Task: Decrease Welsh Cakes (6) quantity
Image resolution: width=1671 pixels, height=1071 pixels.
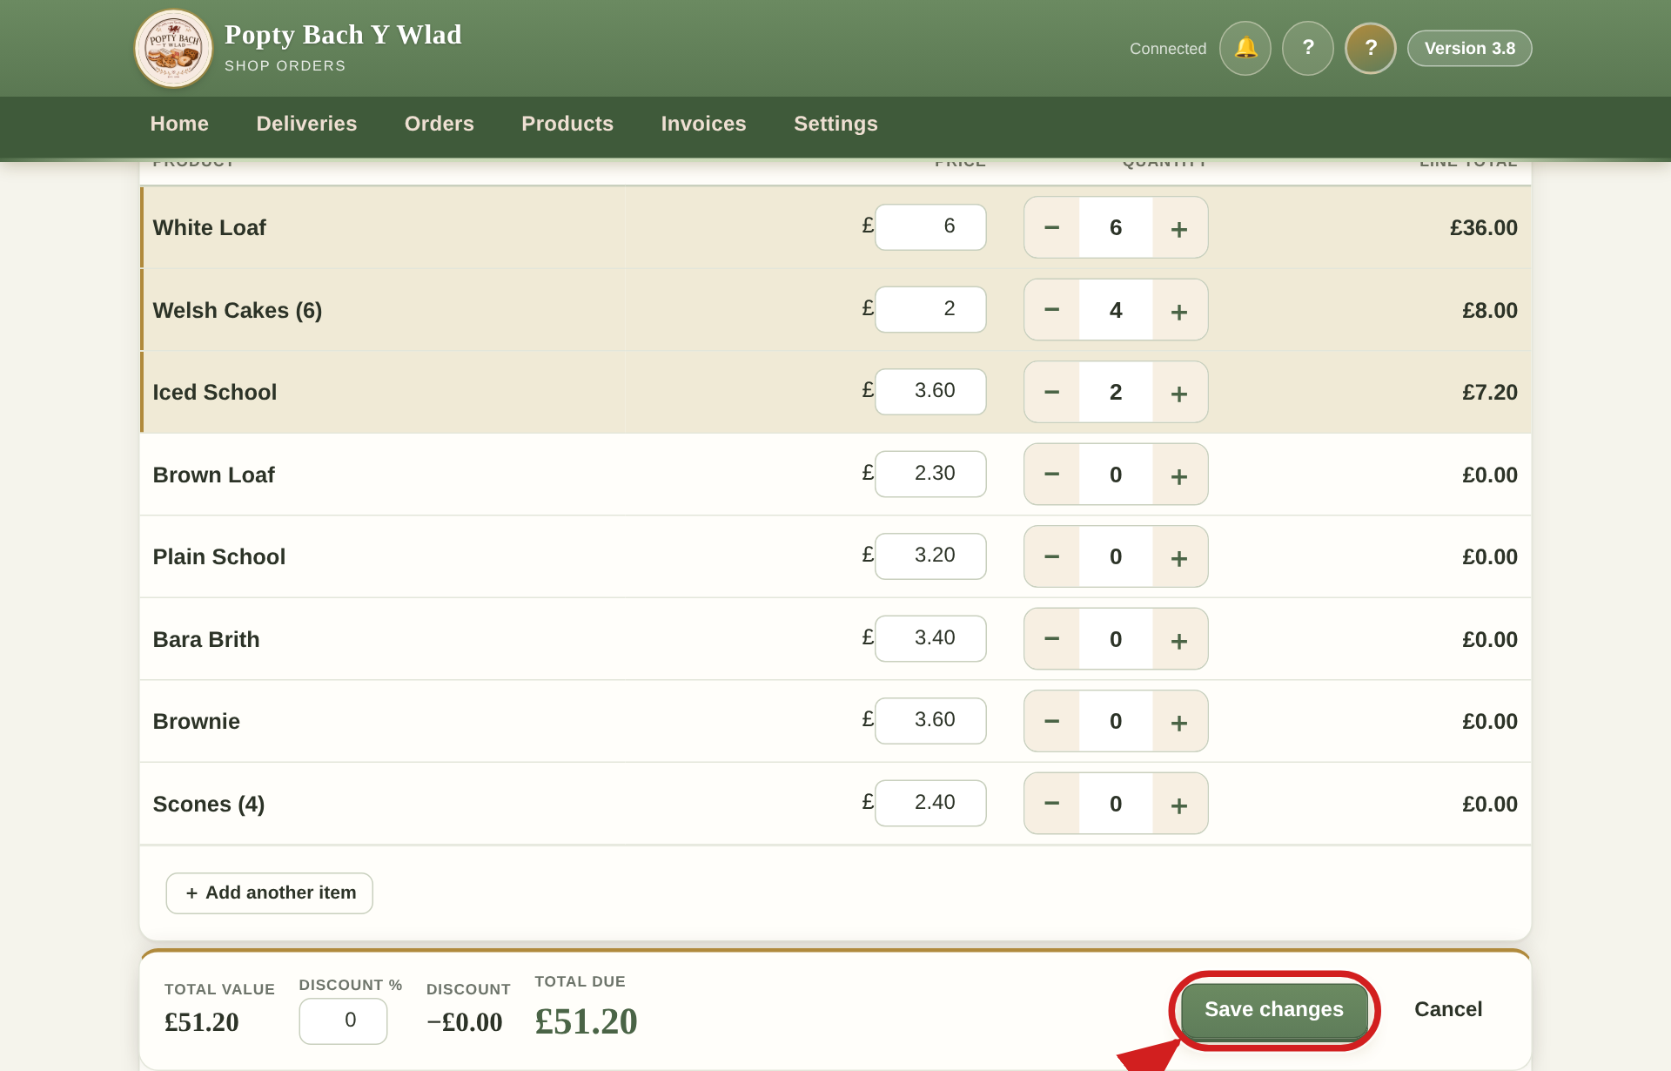Action: tap(1052, 310)
